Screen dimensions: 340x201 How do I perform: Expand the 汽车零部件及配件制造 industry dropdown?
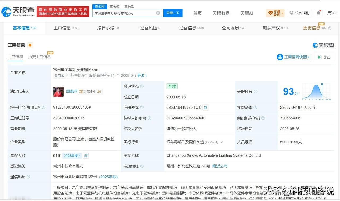[221, 142]
